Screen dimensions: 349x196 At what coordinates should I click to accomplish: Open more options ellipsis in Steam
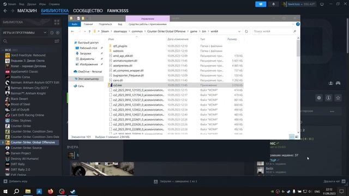pos(332,111)
